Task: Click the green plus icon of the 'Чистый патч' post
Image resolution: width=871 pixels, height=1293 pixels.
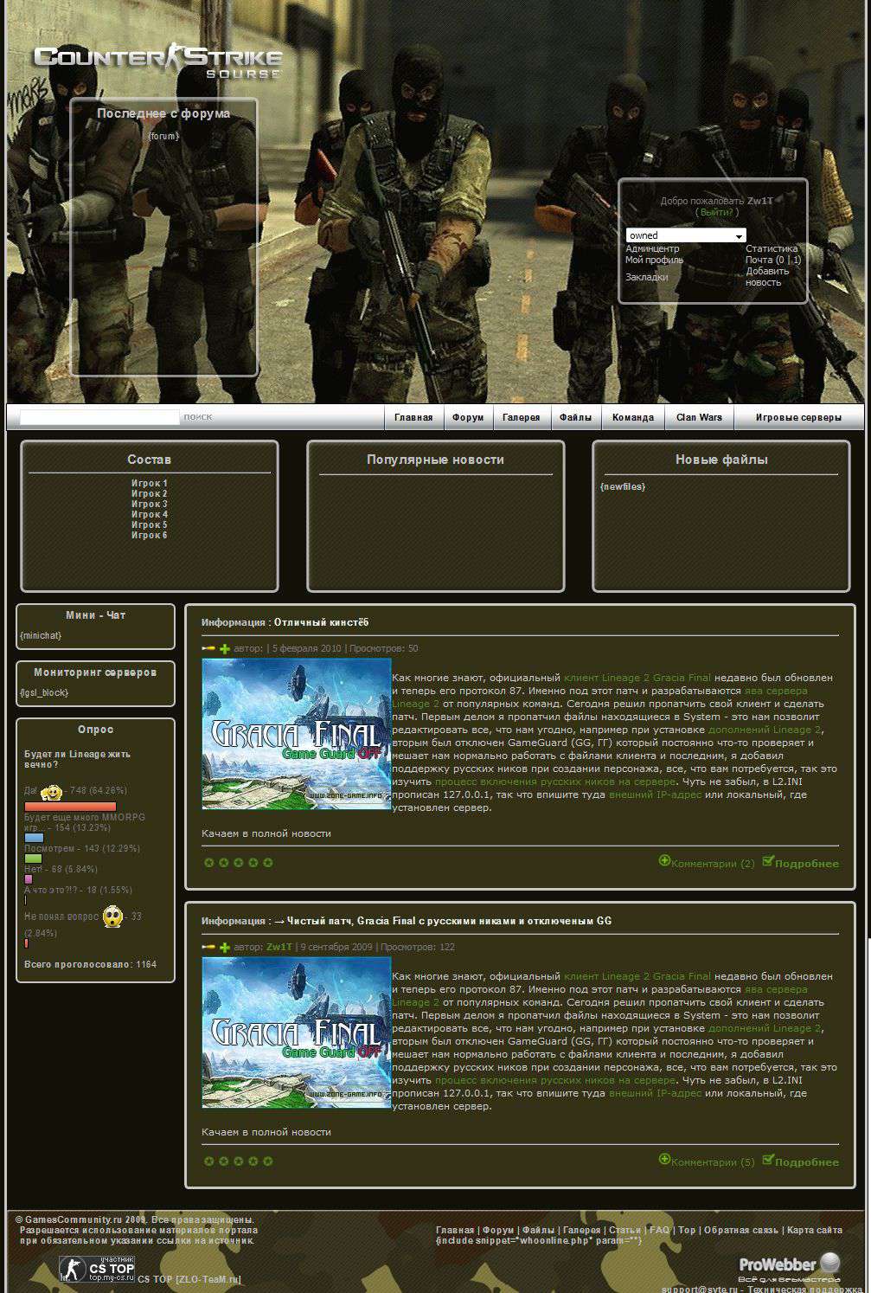Action: (225, 947)
